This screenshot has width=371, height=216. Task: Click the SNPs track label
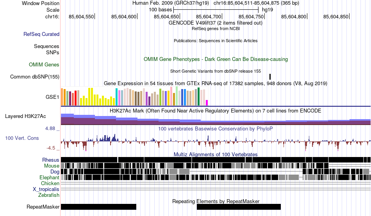click(53, 52)
